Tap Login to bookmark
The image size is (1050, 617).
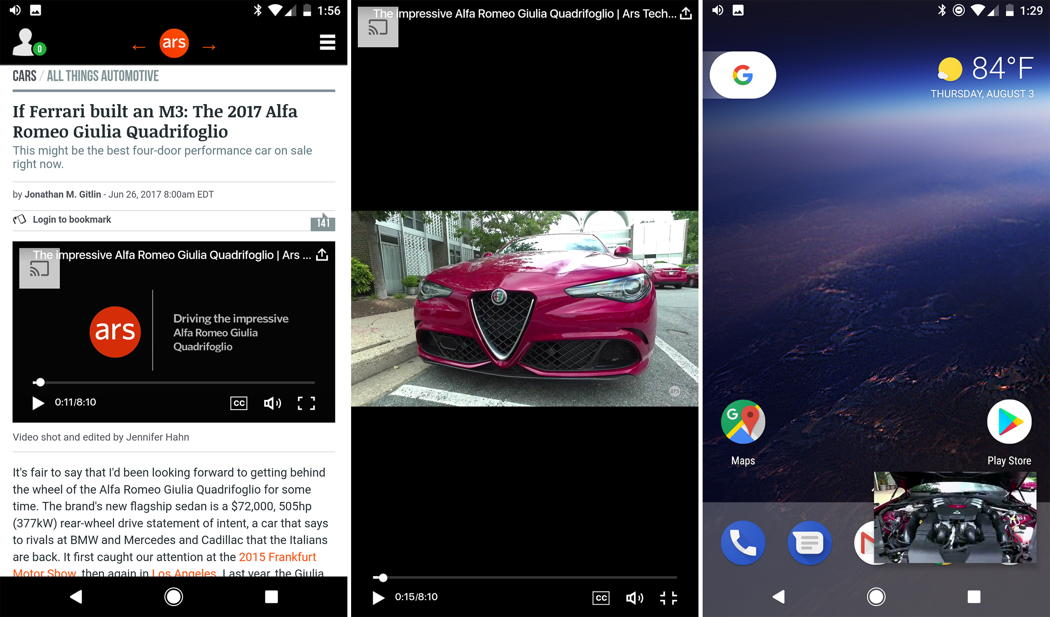(71, 220)
